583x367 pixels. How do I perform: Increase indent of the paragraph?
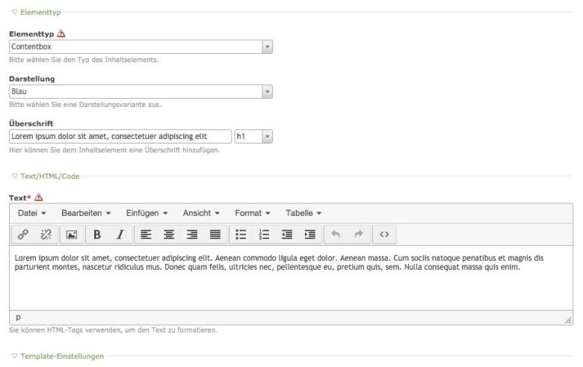[309, 234]
